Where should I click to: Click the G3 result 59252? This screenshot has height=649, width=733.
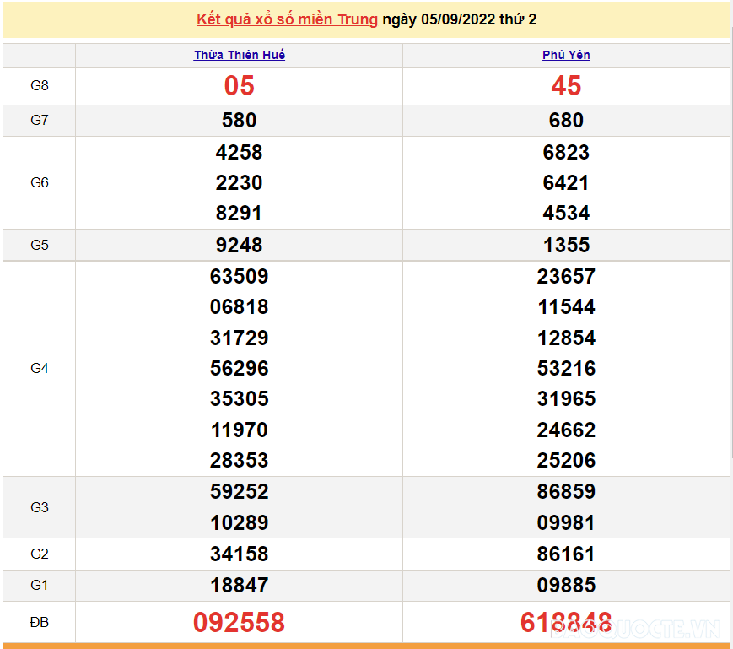click(x=239, y=491)
